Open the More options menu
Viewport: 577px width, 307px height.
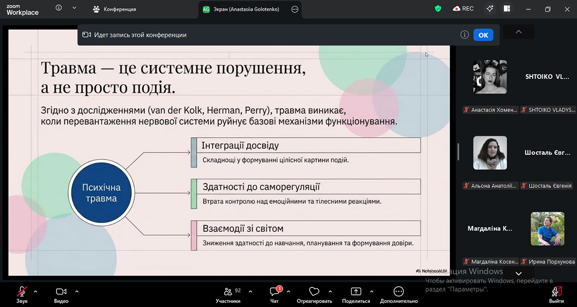(399, 292)
